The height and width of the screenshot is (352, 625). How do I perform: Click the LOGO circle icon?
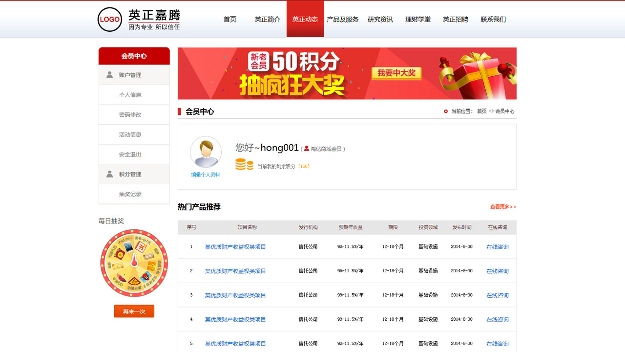point(110,20)
